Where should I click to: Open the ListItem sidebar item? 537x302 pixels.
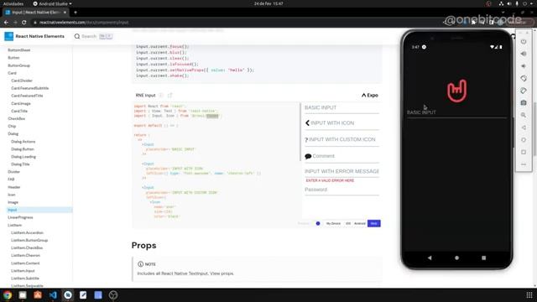click(x=15, y=225)
